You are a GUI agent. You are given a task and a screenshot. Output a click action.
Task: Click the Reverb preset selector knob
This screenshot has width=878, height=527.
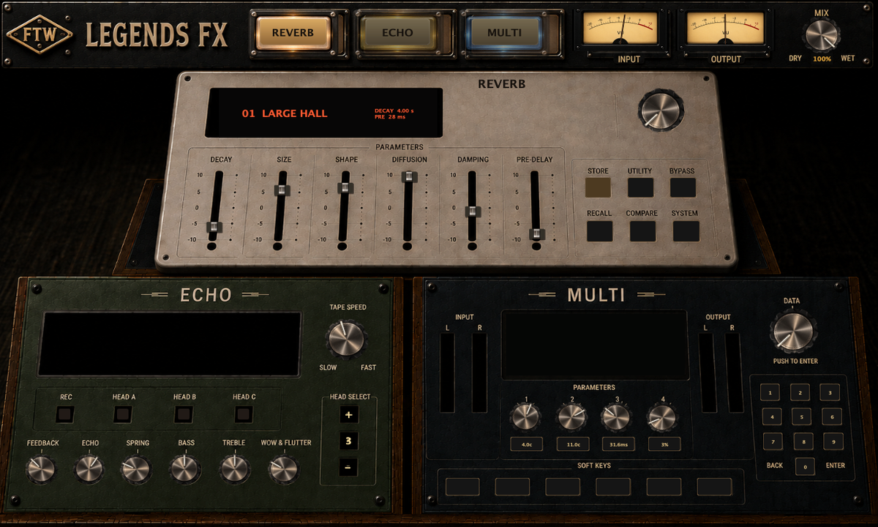(661, 111)
